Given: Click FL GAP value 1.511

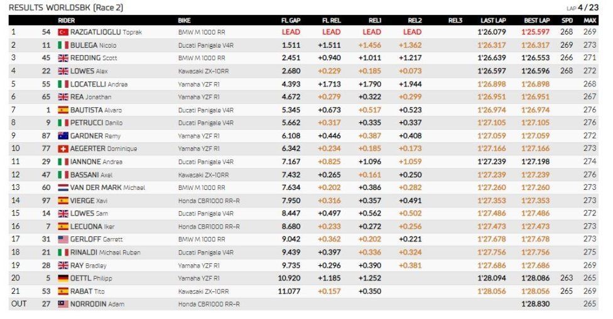Looking at the screenshot, I should click(x=291, y=45).
